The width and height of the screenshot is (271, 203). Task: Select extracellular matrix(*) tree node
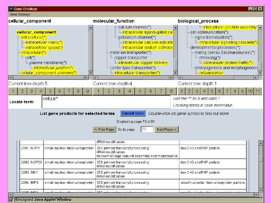pos(44,43)
